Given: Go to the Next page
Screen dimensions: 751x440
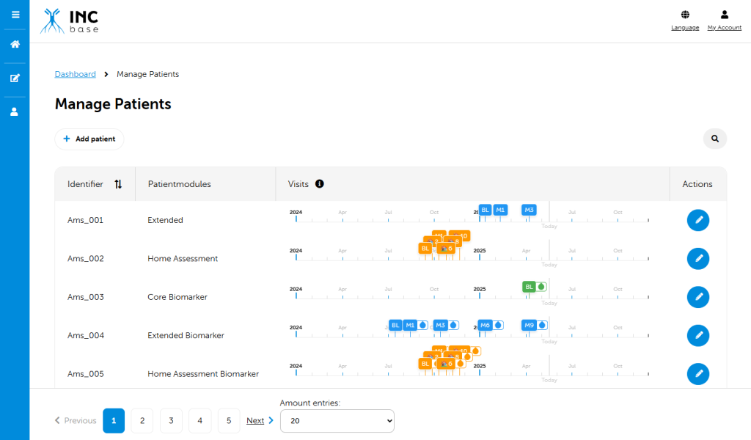Looking at the screenshot, I should click(260, 421).
